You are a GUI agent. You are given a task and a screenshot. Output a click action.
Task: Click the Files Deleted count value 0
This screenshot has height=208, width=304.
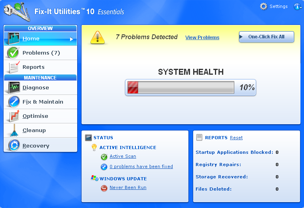[277, 189]
